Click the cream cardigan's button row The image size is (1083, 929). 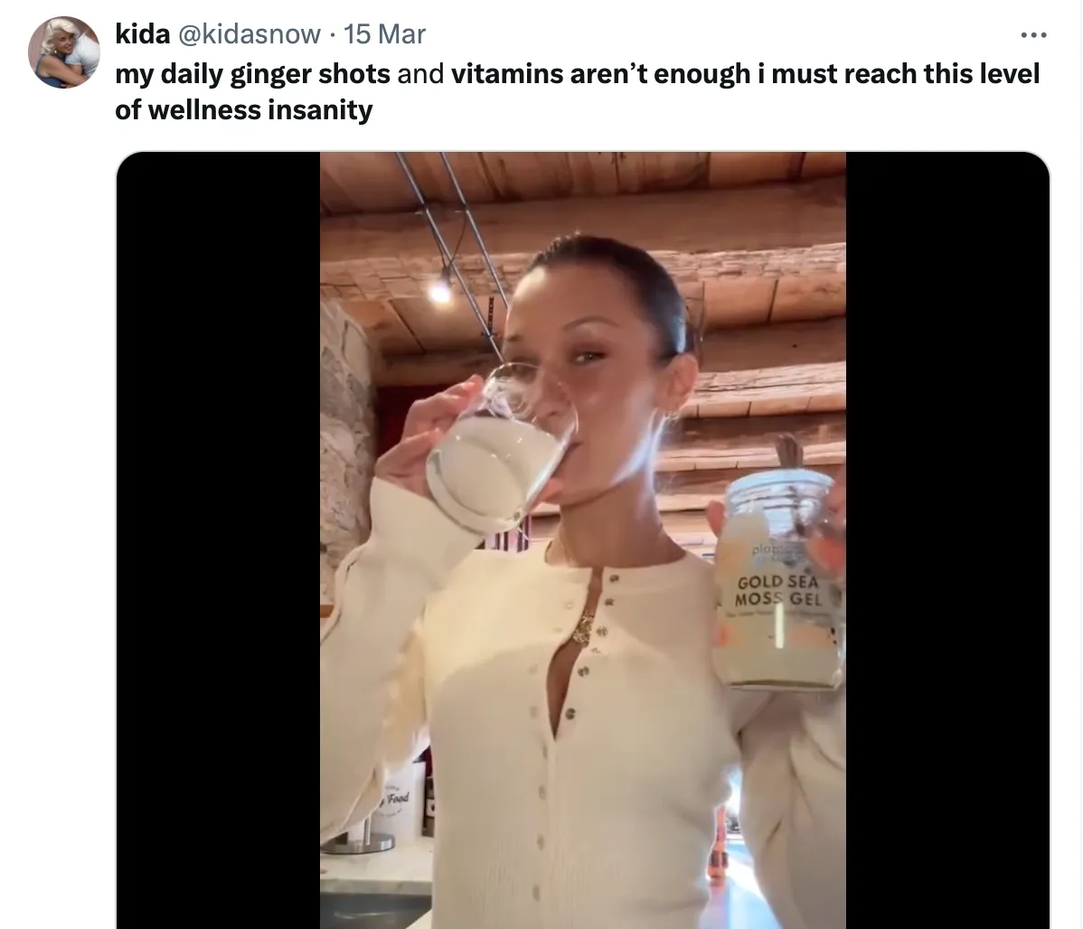[x=560, y=726]
